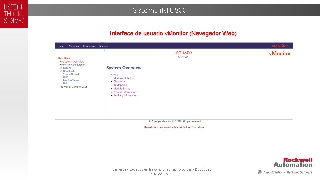Select System Upgrade in the Main Menu
This screenshot has width=320, height=180.
point(71,74)
